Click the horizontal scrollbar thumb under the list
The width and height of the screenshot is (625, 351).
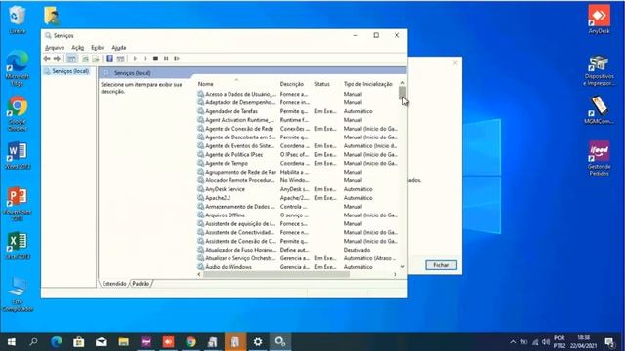coord(276,274)
